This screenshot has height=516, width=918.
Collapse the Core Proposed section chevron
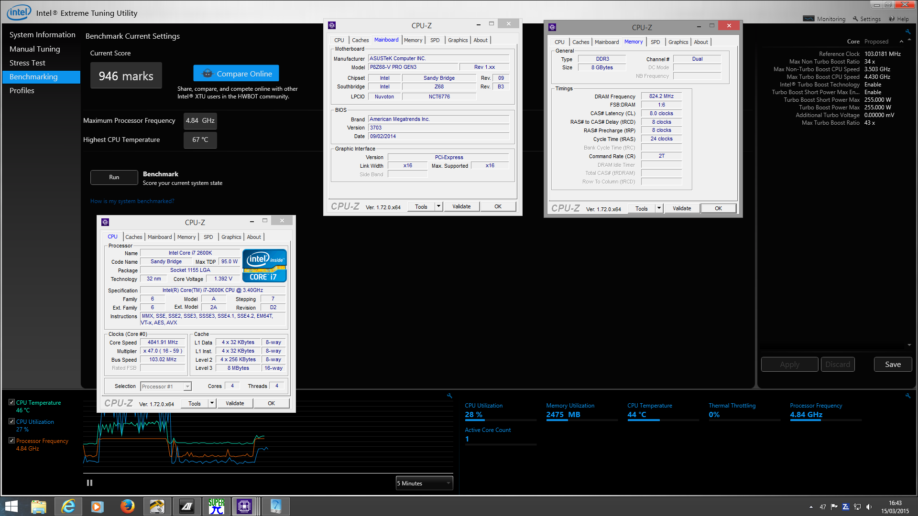click(901, 42)
